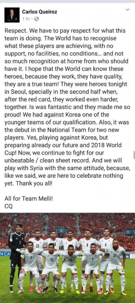Select the goalkeeper in black number 1 kit
Screen dimensions: 135x304
(16, 258)
